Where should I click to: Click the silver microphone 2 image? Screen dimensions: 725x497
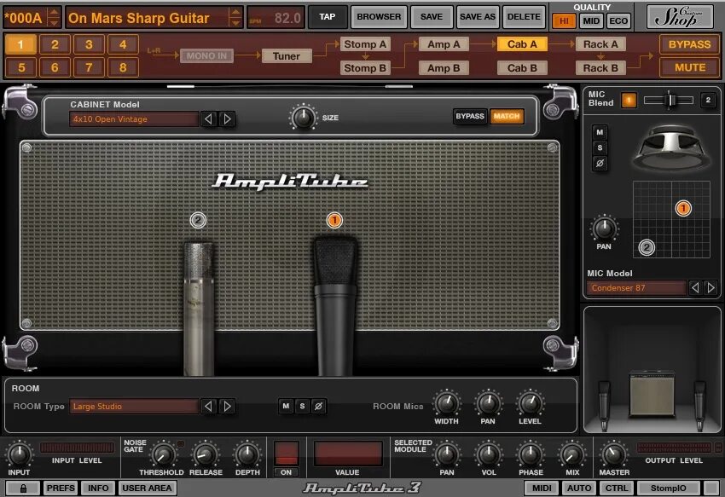199,308
